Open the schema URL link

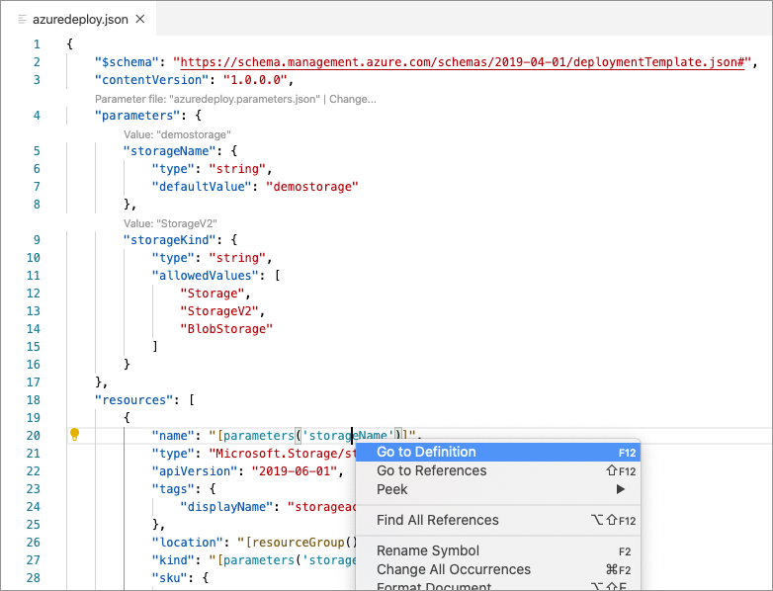click(462, 62)
